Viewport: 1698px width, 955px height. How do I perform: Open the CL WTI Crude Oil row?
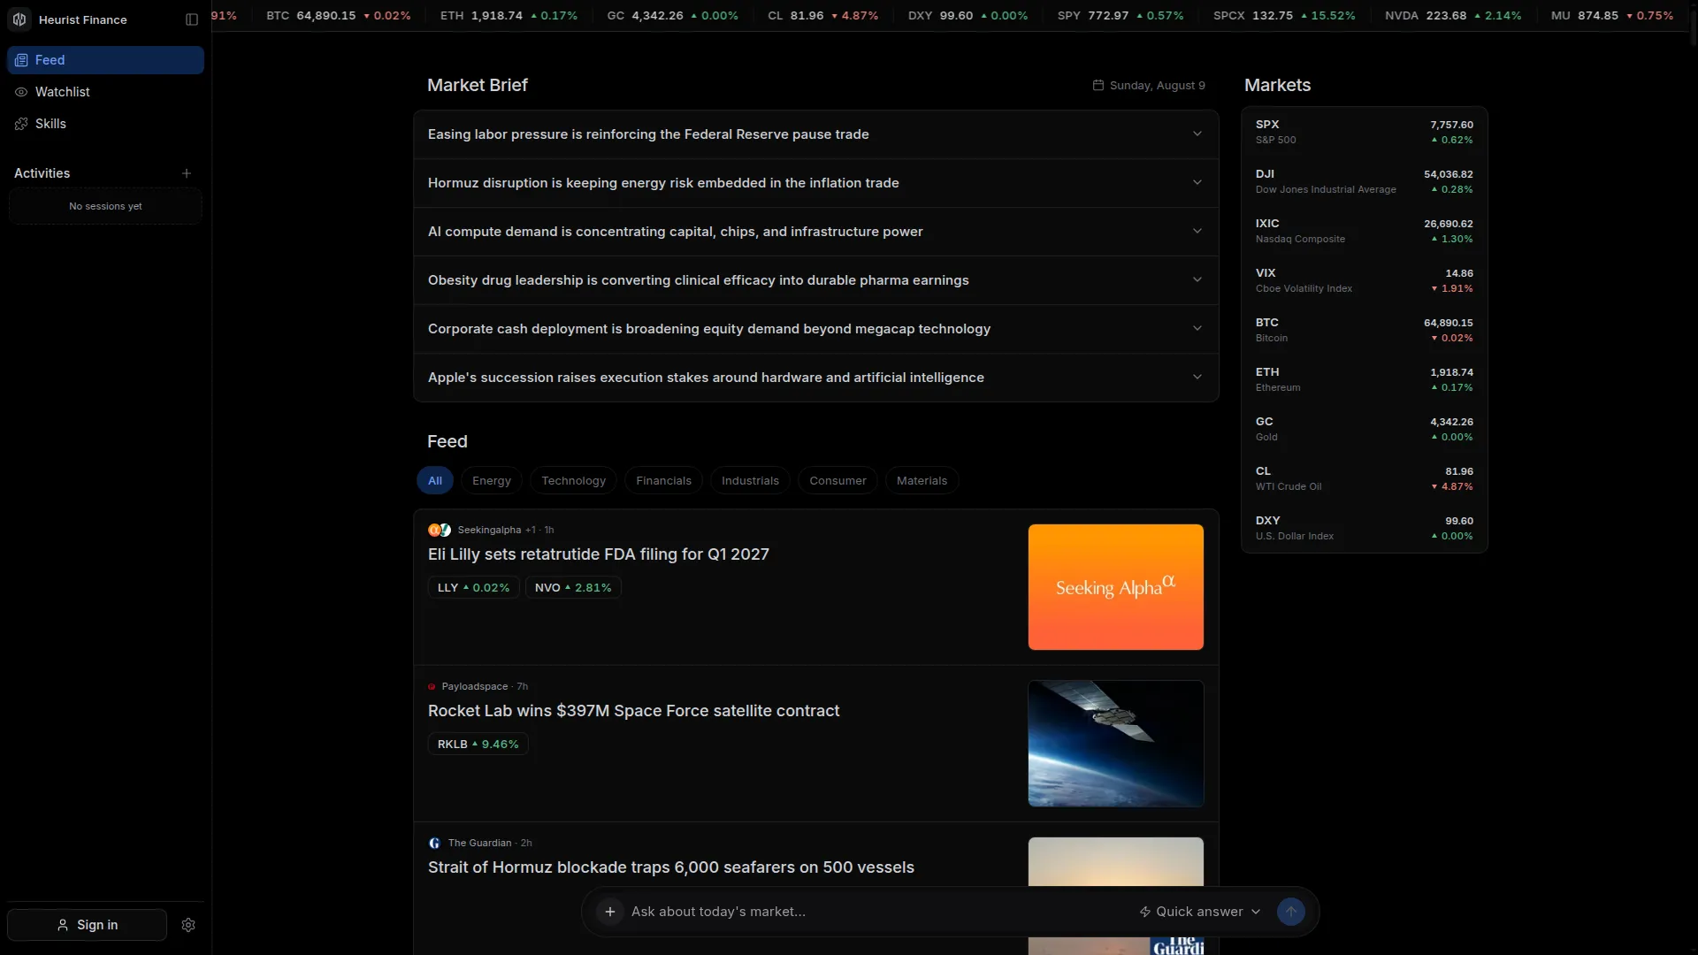pos(1365,478)
